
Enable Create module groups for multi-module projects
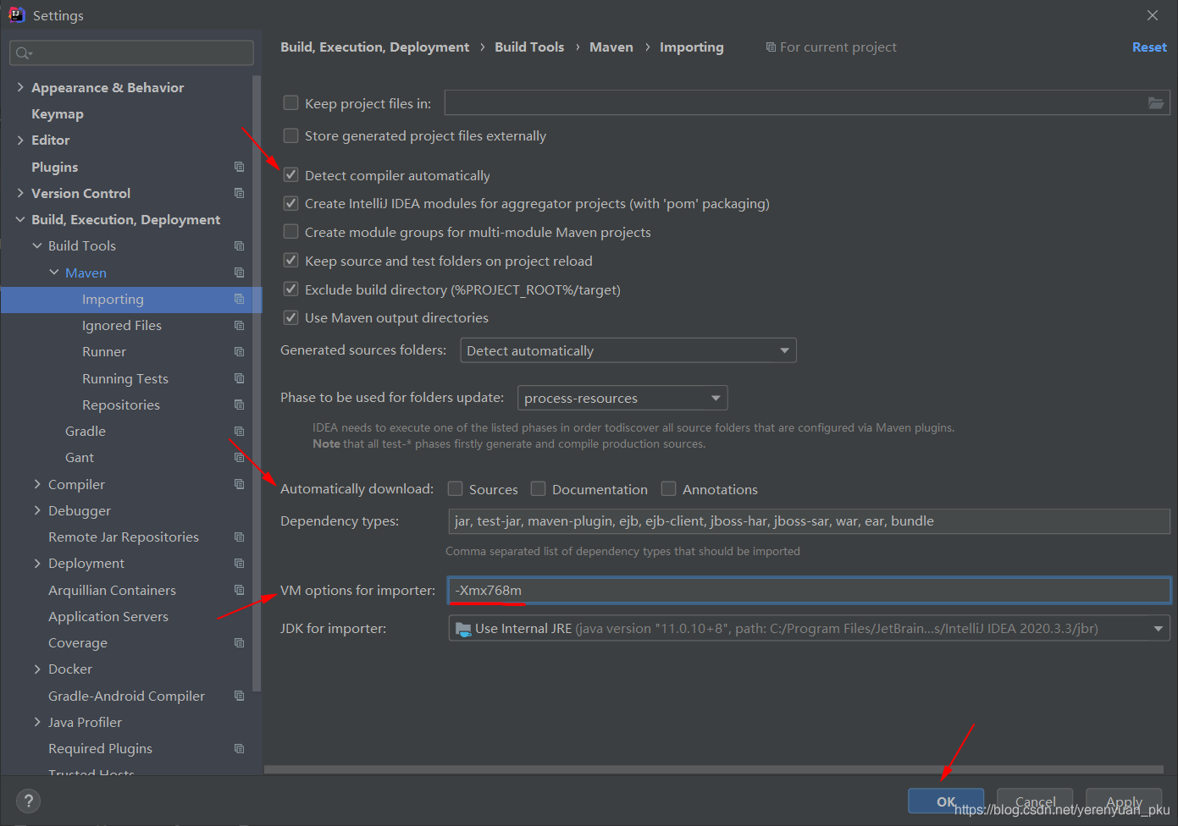point(290,231)
